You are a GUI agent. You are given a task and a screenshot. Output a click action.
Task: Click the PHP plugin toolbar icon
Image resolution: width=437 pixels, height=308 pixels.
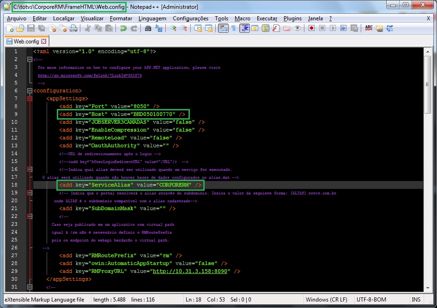point(390,28)
